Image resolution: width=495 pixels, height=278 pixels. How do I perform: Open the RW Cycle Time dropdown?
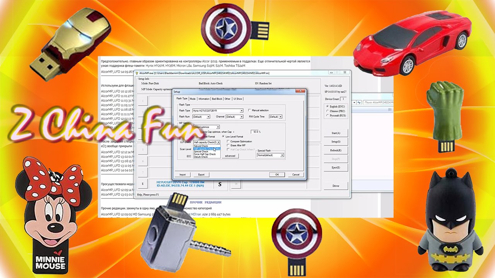coord(280,117)
